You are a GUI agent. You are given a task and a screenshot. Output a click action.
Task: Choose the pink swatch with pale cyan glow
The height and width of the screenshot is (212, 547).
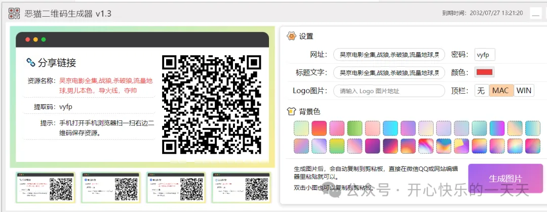[x=515, y=146]
